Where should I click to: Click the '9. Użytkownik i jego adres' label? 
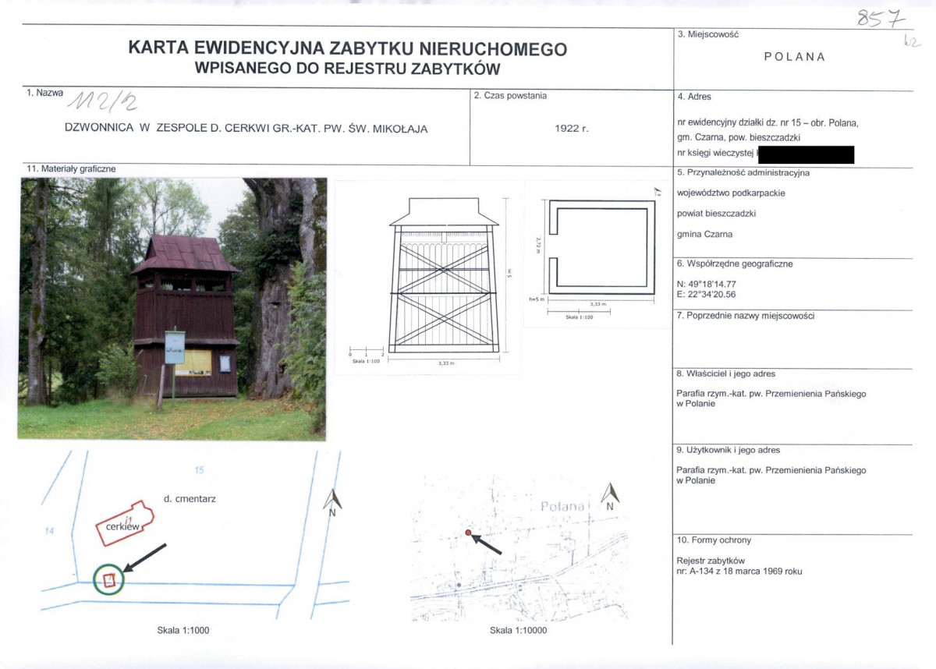tap(729, 450)
